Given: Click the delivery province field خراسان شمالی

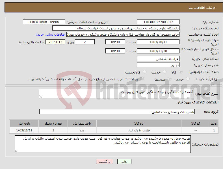Looking at the screenshot, I should pyautogui.click(x=158, y=58).
